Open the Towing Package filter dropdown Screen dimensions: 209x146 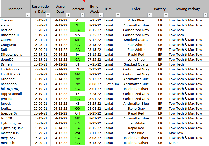tap(206, 15)
